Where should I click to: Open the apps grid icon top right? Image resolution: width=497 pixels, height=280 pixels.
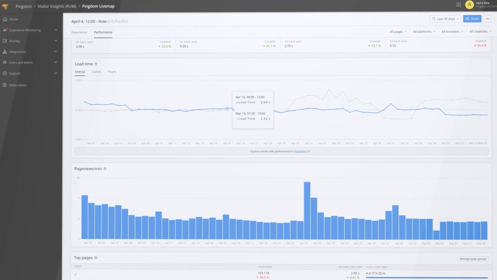[459, 5]
